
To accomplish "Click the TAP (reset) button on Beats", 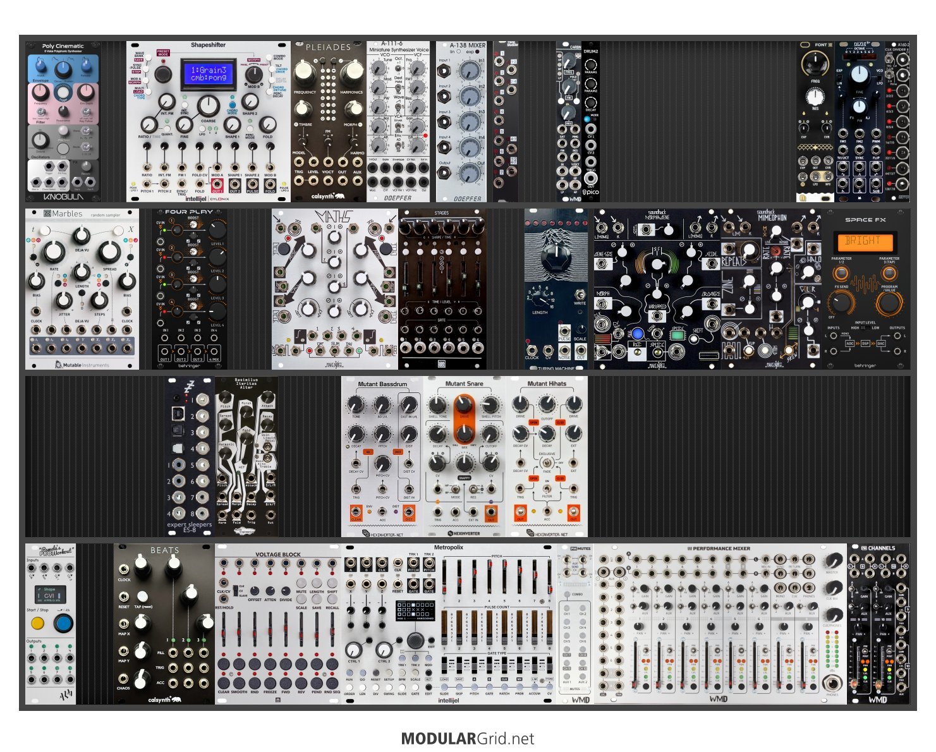I will (143, 596).
